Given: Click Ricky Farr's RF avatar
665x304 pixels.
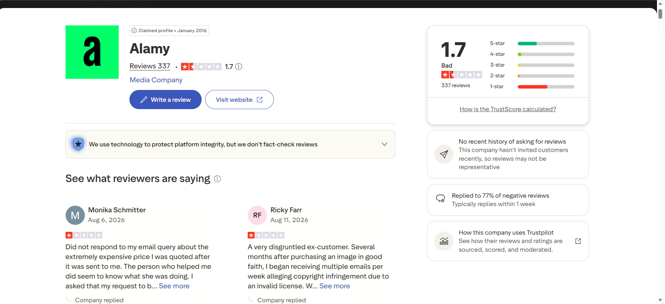Looking at the screenshot, I should (257, 215).
